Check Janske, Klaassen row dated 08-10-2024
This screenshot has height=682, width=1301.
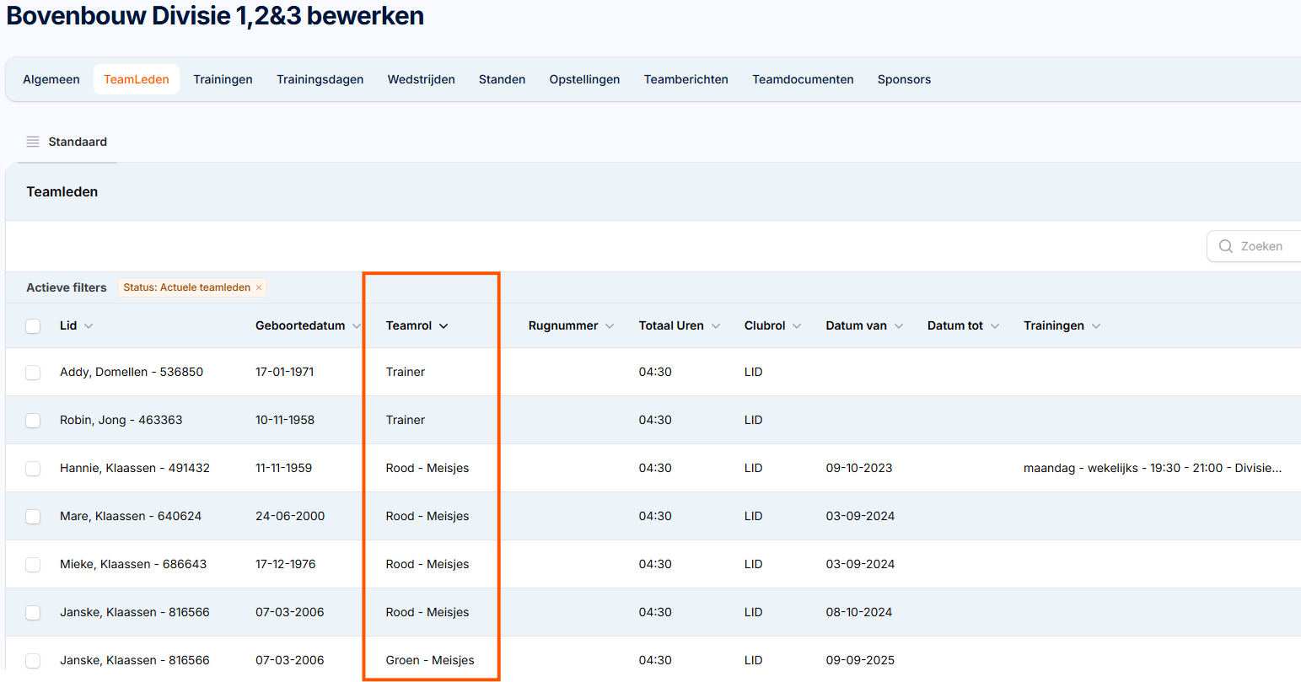click(x=33, y=613)
